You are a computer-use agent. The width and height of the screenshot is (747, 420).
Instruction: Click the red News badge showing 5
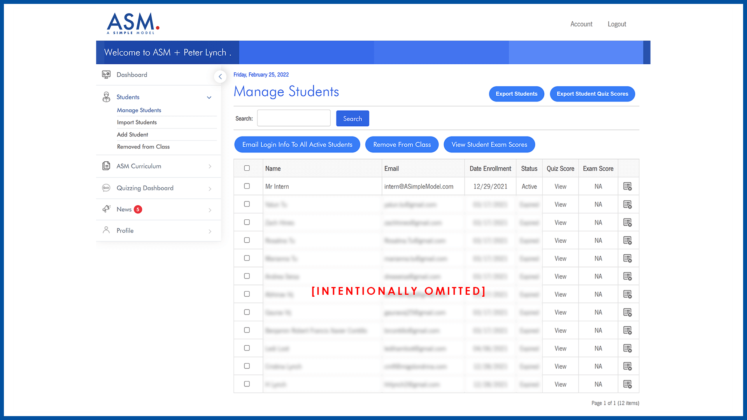[138, 209]
